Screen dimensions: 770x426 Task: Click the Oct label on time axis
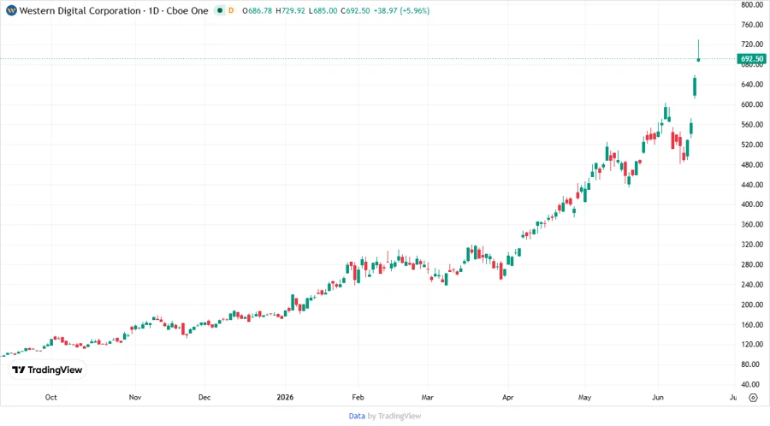point(51,397)
